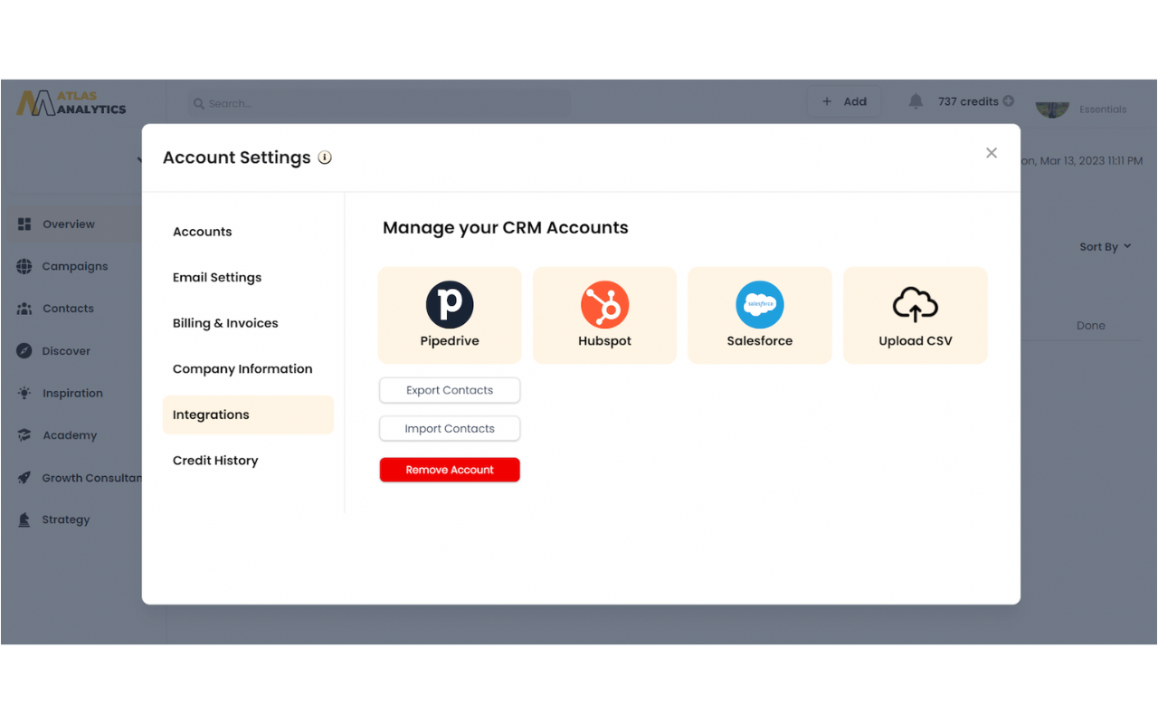Select the Upload CSV label text

[x=916, y=341]
